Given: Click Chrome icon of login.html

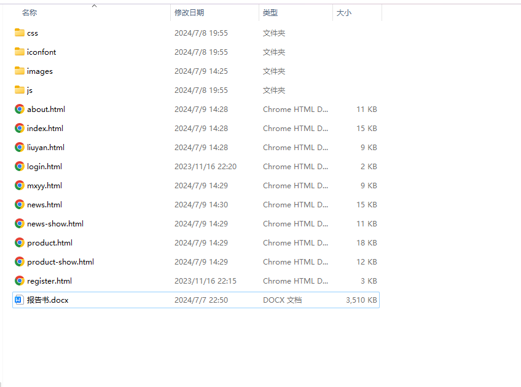Looking at the screenshot, I should tap(20, 166).
